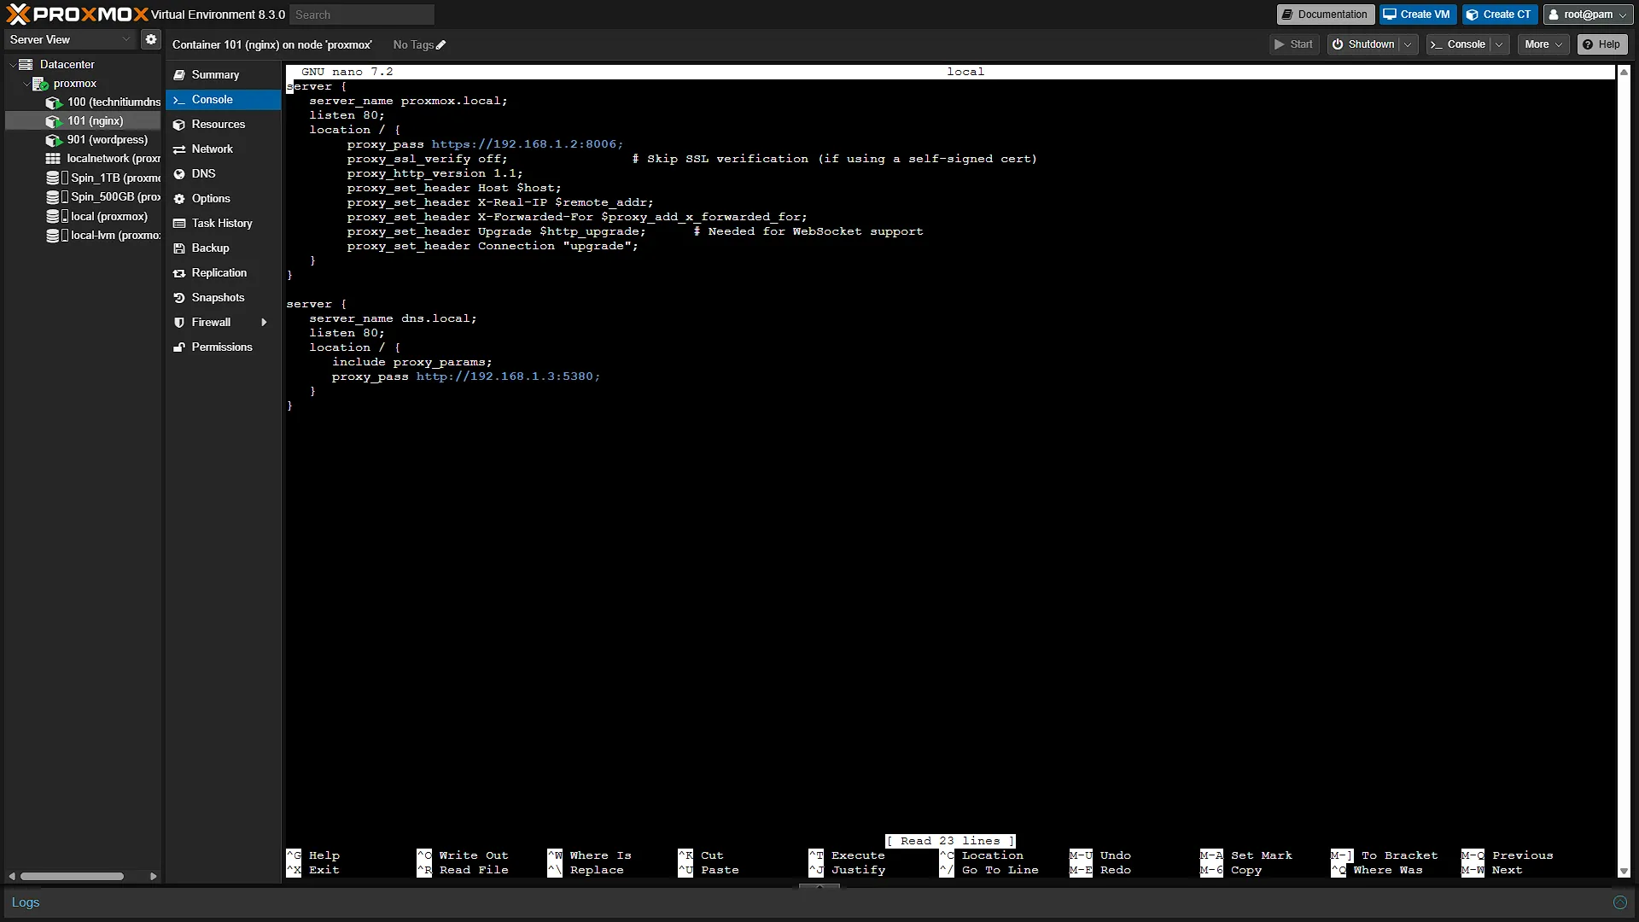Click the Start button
Viewport: 1639px width, 922px height.
coord(1294,44)
